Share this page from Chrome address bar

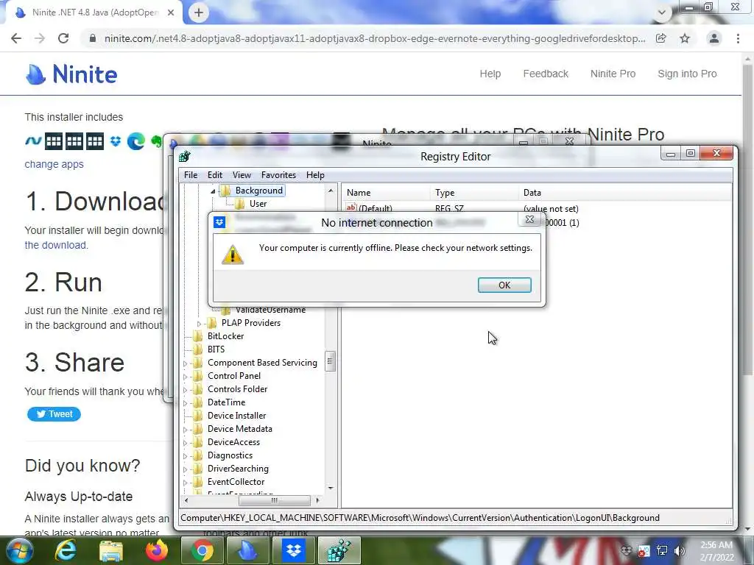point(661,38)
